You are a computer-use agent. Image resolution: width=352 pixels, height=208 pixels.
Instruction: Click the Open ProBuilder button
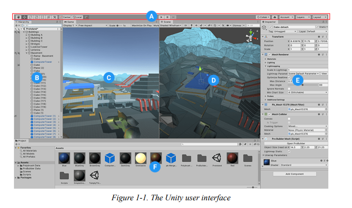point(296,143)
